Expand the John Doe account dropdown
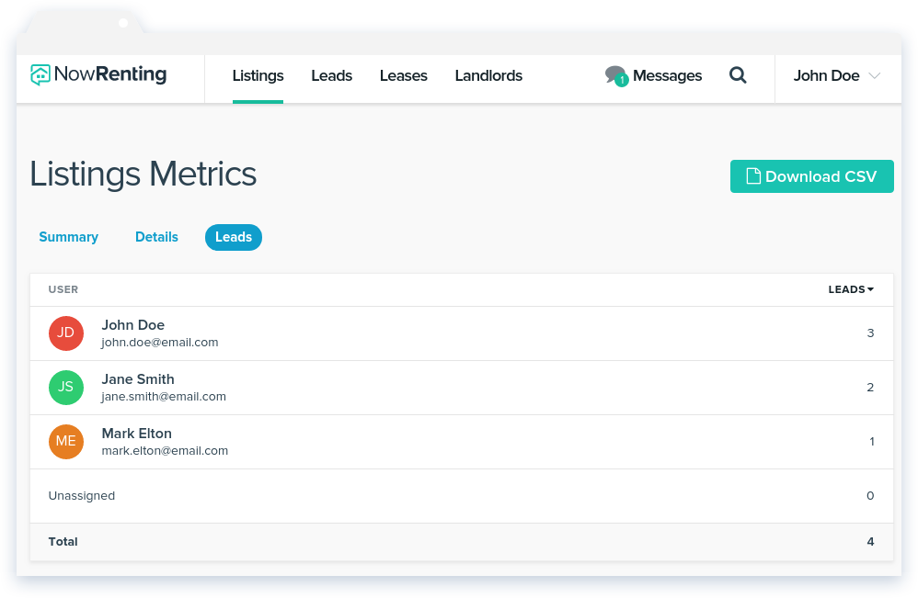 tap(837, 76)
